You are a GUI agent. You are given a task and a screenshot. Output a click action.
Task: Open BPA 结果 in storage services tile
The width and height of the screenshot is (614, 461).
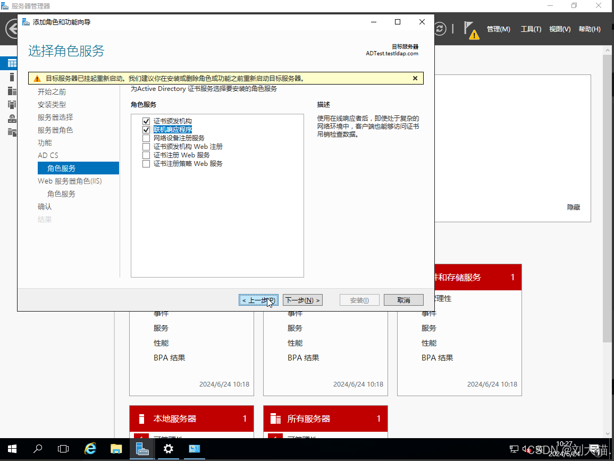tap(438, 358)
